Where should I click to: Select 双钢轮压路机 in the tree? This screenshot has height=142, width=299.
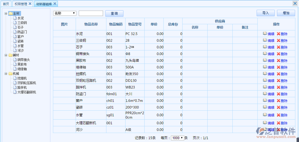(x=27, y=83)
